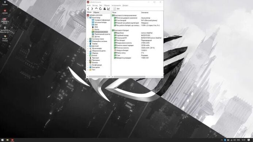Go forward with the right arrow toolbar icon

(92, 9)
